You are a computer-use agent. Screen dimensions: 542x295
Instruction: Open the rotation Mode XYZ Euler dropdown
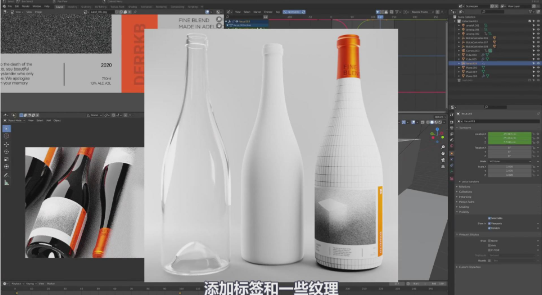coord(509,161)
